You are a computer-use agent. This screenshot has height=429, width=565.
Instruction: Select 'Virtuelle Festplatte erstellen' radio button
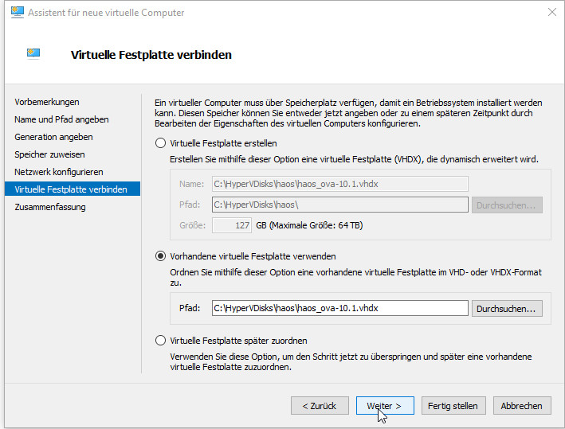click(161, 143)
